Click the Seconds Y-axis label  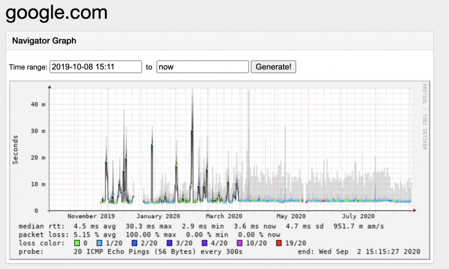15,149
